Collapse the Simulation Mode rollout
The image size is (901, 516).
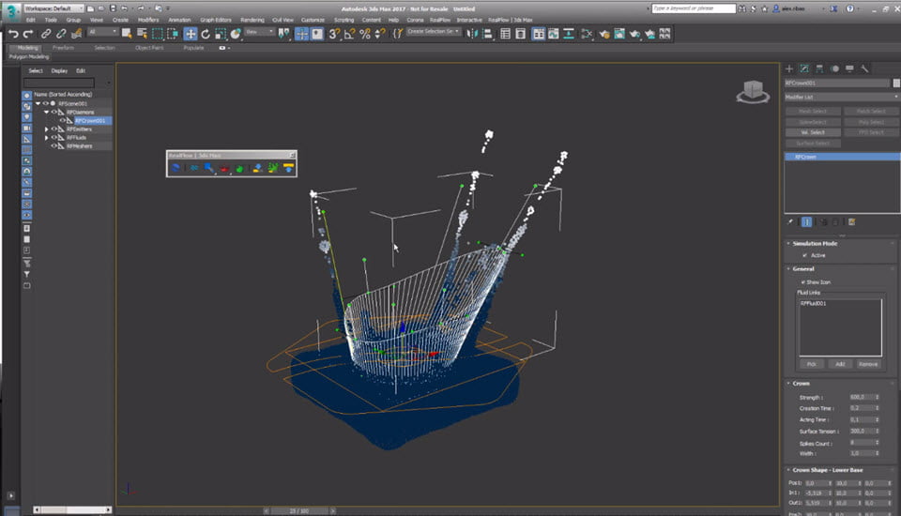815,244
